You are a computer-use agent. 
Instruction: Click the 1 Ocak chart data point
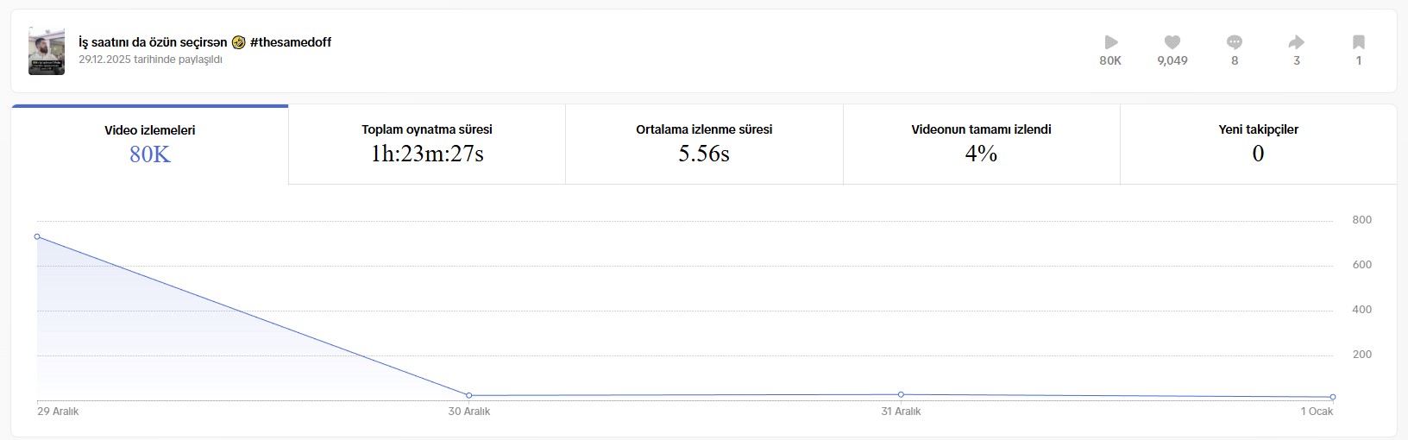[x=1333, y=397]
